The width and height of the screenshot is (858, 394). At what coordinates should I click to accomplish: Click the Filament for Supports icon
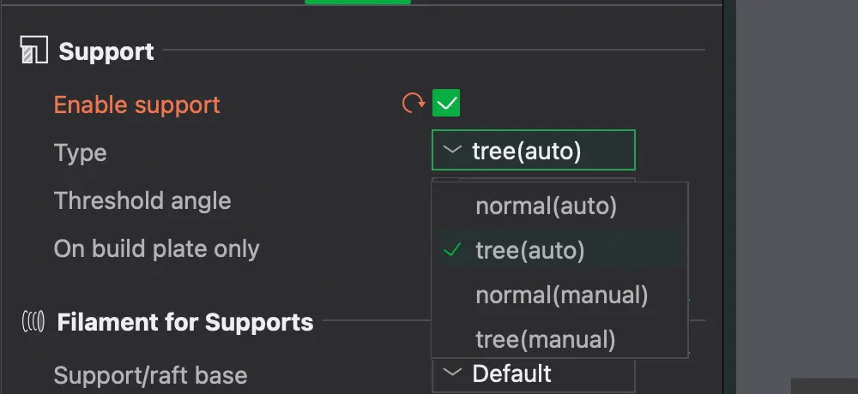click(x=33, y=321)
